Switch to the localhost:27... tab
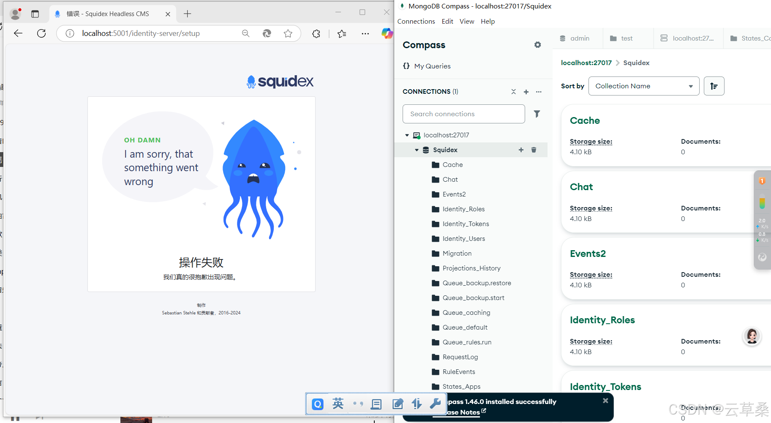The width and height of the screenshot is (771, 423). (689, 38)
